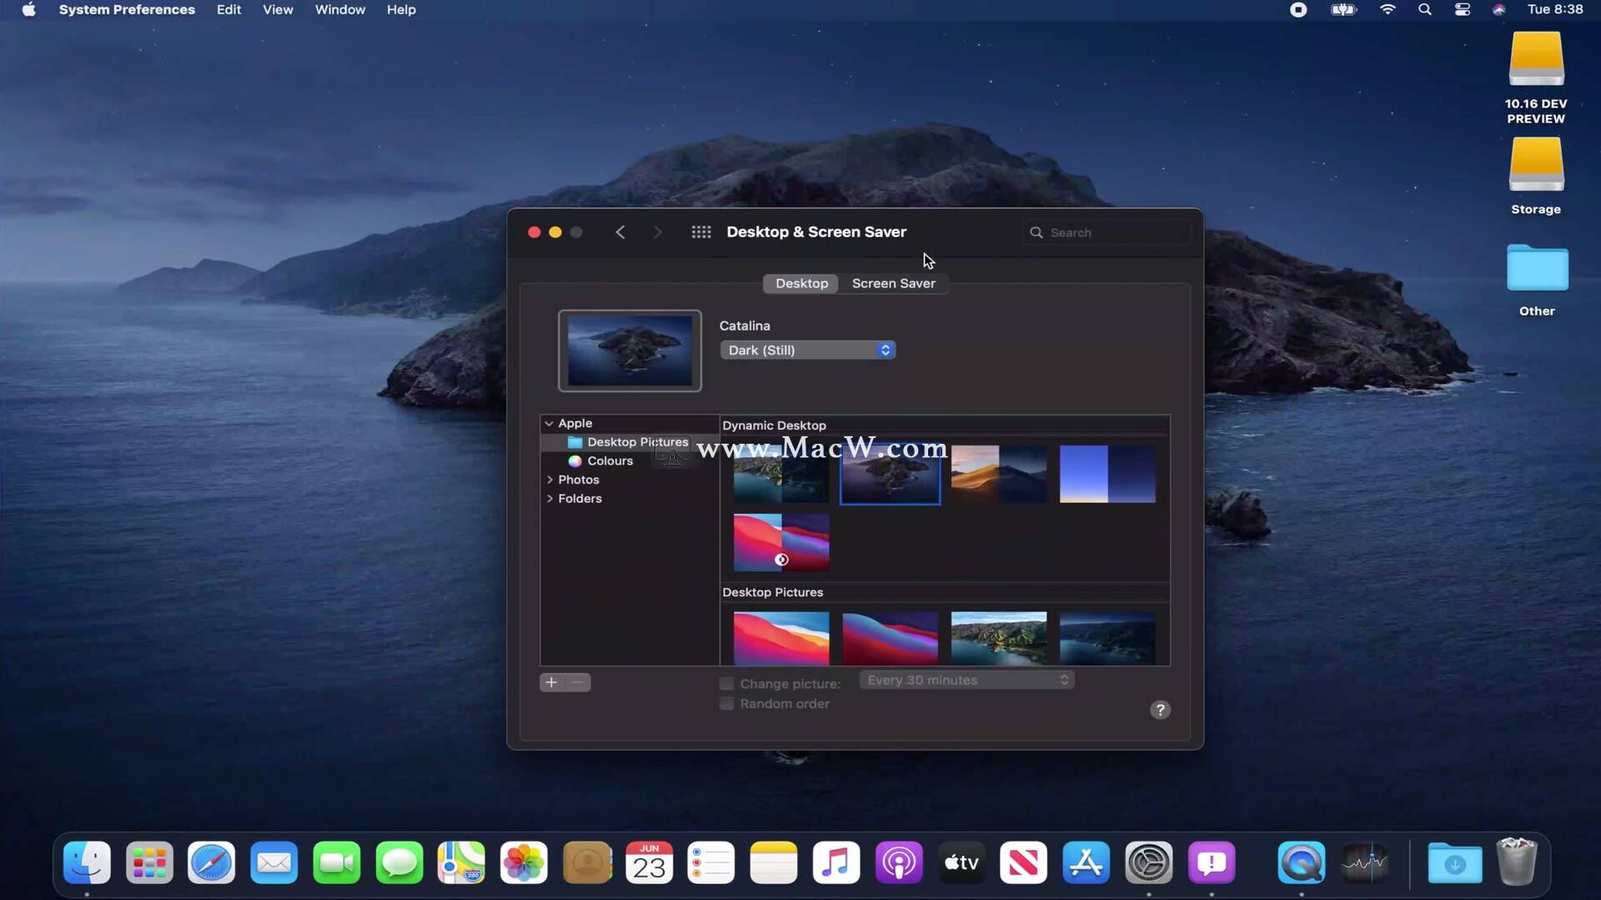Open Reminders from the Dock
The height and width of the screenshot is (900, 1601).
711,862
